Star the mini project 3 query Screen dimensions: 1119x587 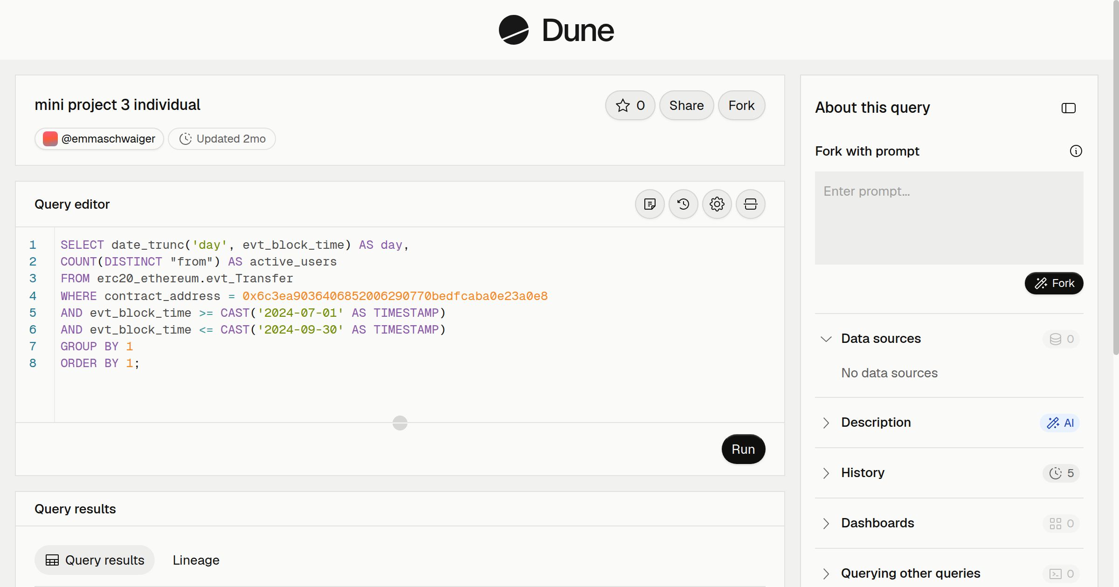pos(630,105)
